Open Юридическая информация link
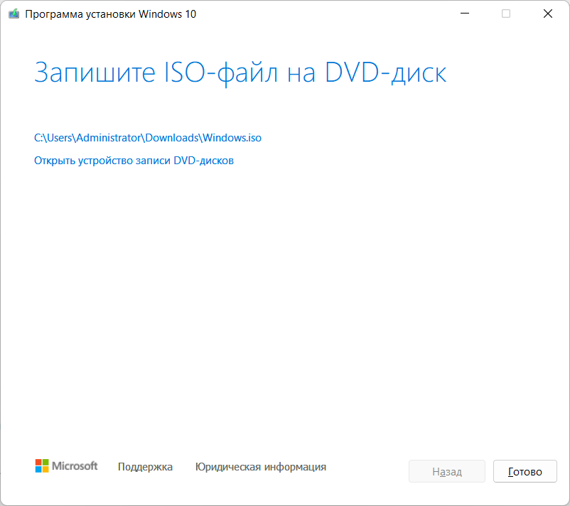Viewport: 570px width, 506px height. click(261, 467)
